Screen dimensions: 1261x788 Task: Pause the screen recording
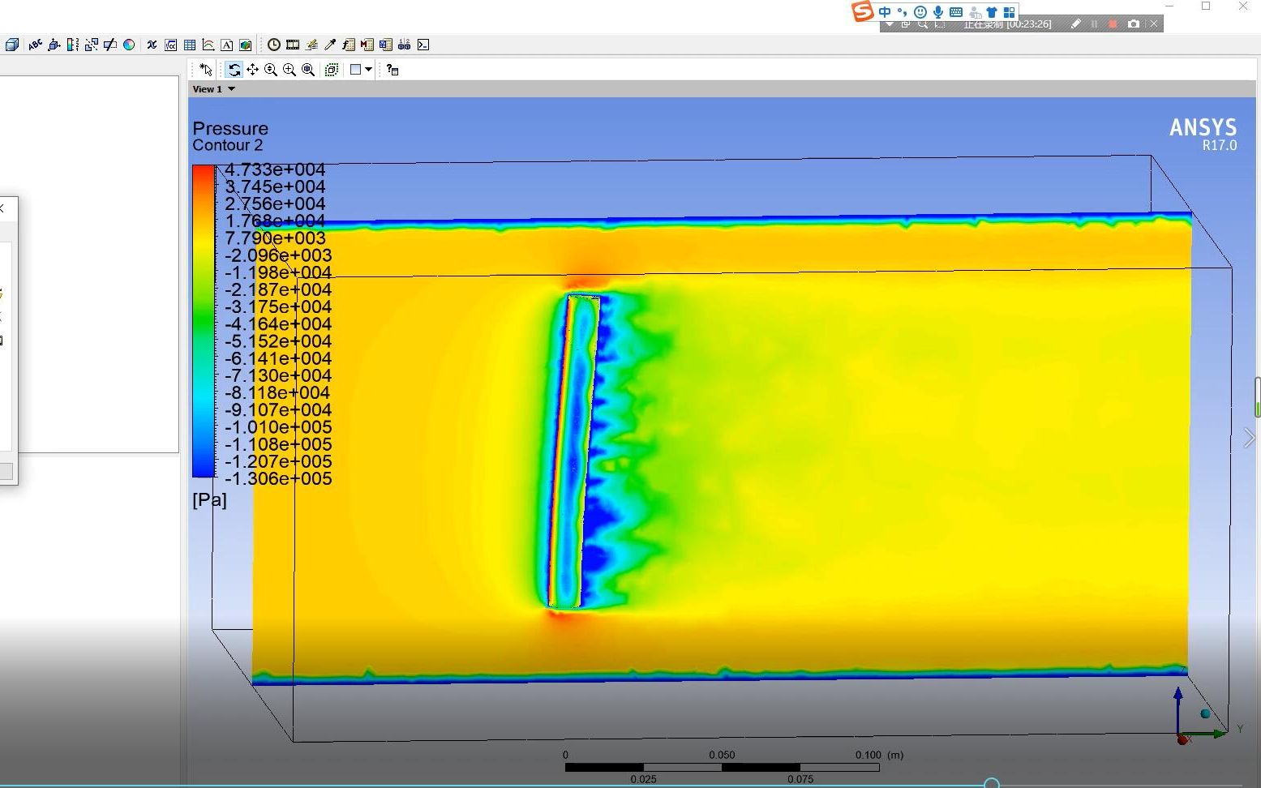click(x=1094, y=24)
